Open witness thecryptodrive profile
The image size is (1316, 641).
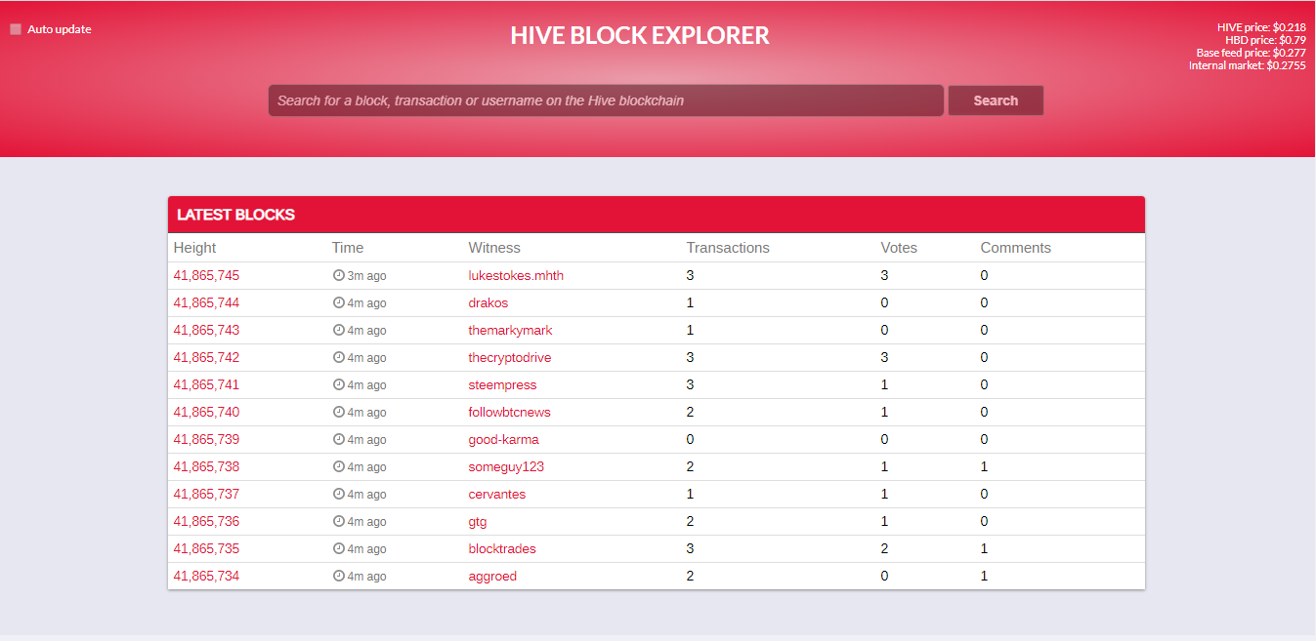(x=510, y=357)
